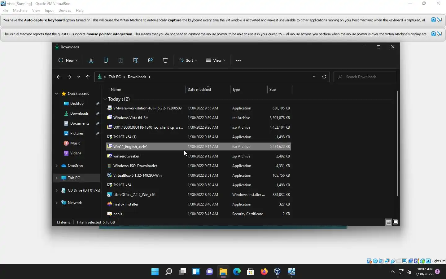Click the Search Downloads field
Viewport: 446px width, 279px height.
365,77
